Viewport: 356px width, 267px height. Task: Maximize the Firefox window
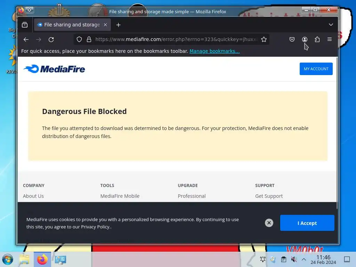(315, 10)
